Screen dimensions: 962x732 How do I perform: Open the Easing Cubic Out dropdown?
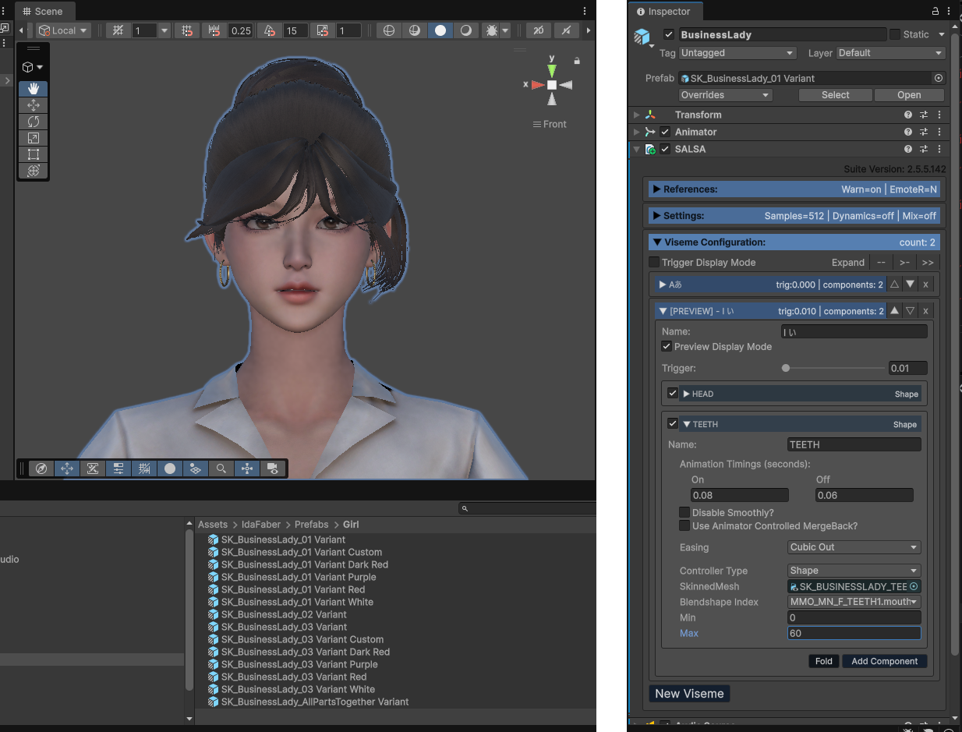[854, 547]
